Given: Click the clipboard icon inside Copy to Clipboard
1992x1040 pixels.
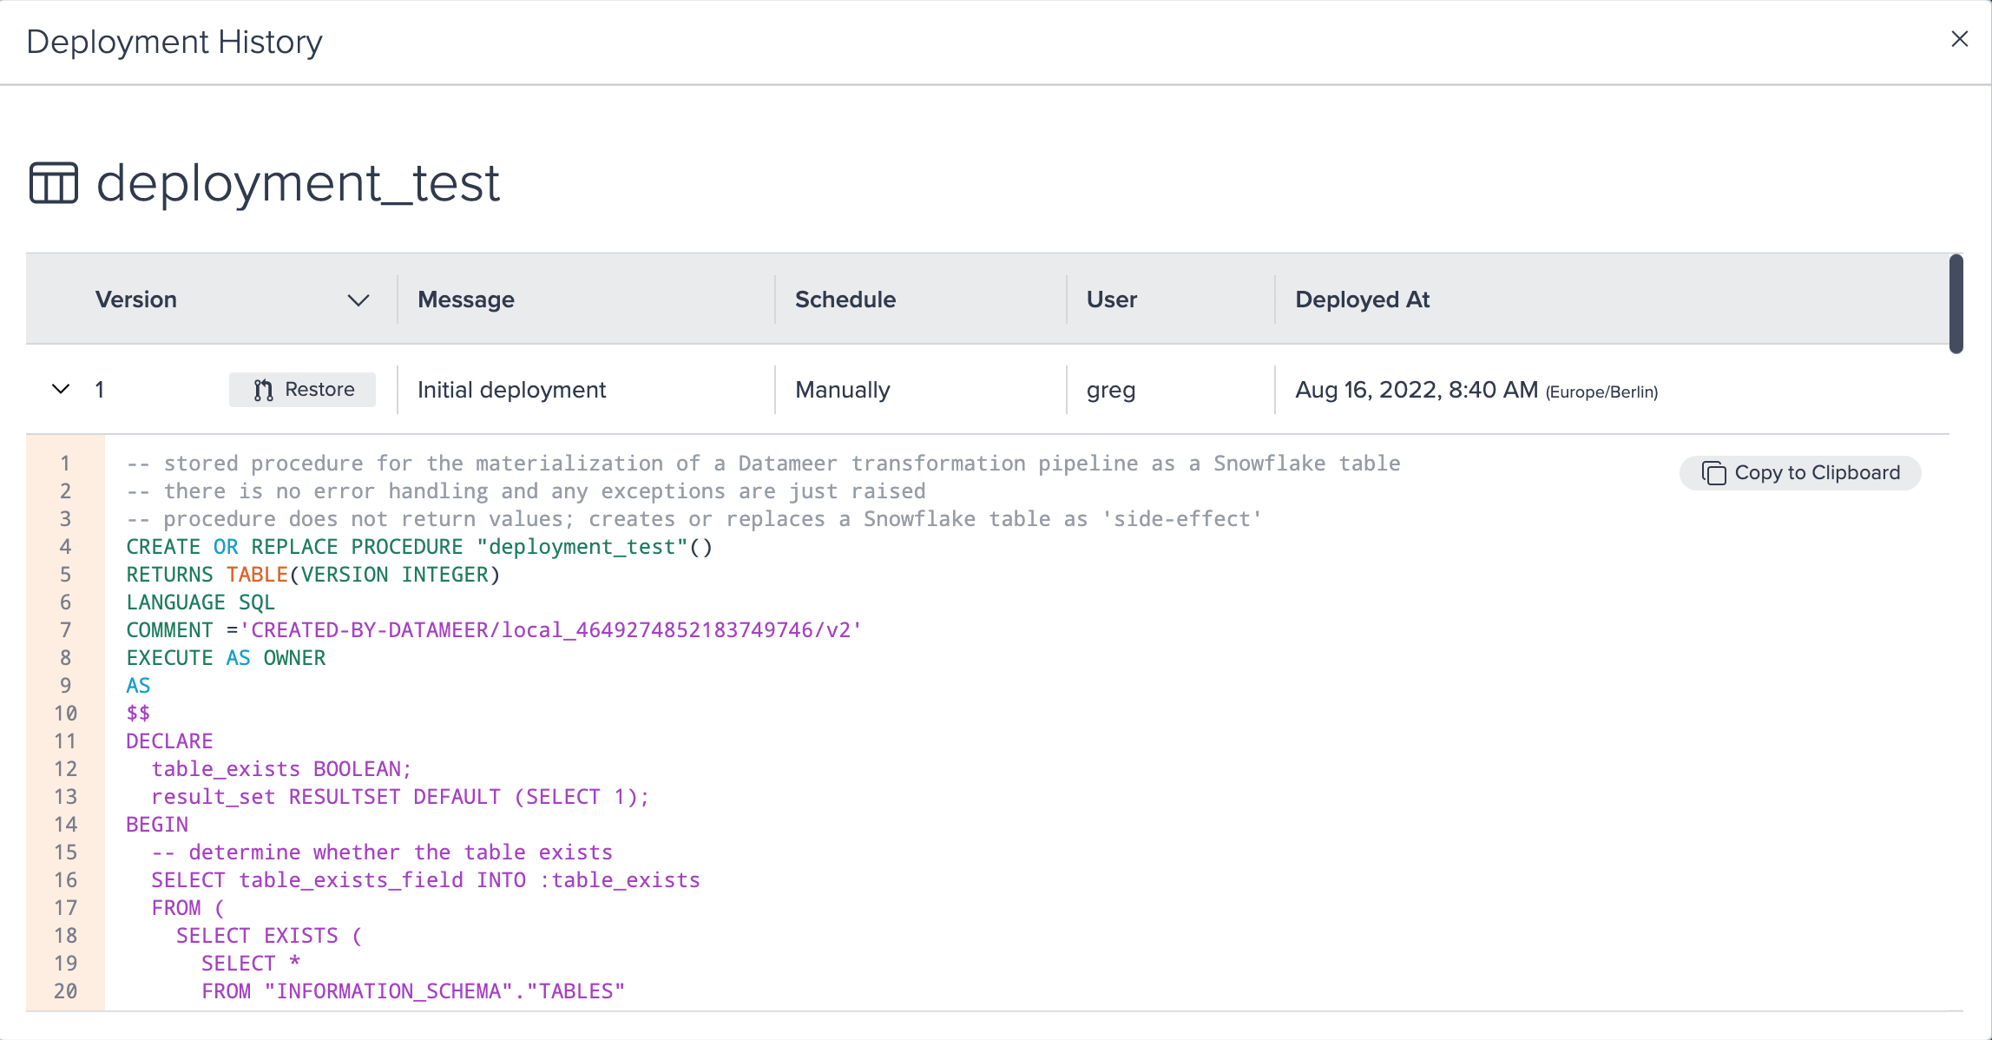Looking at the screenshot, I should tap(1713, 473).
